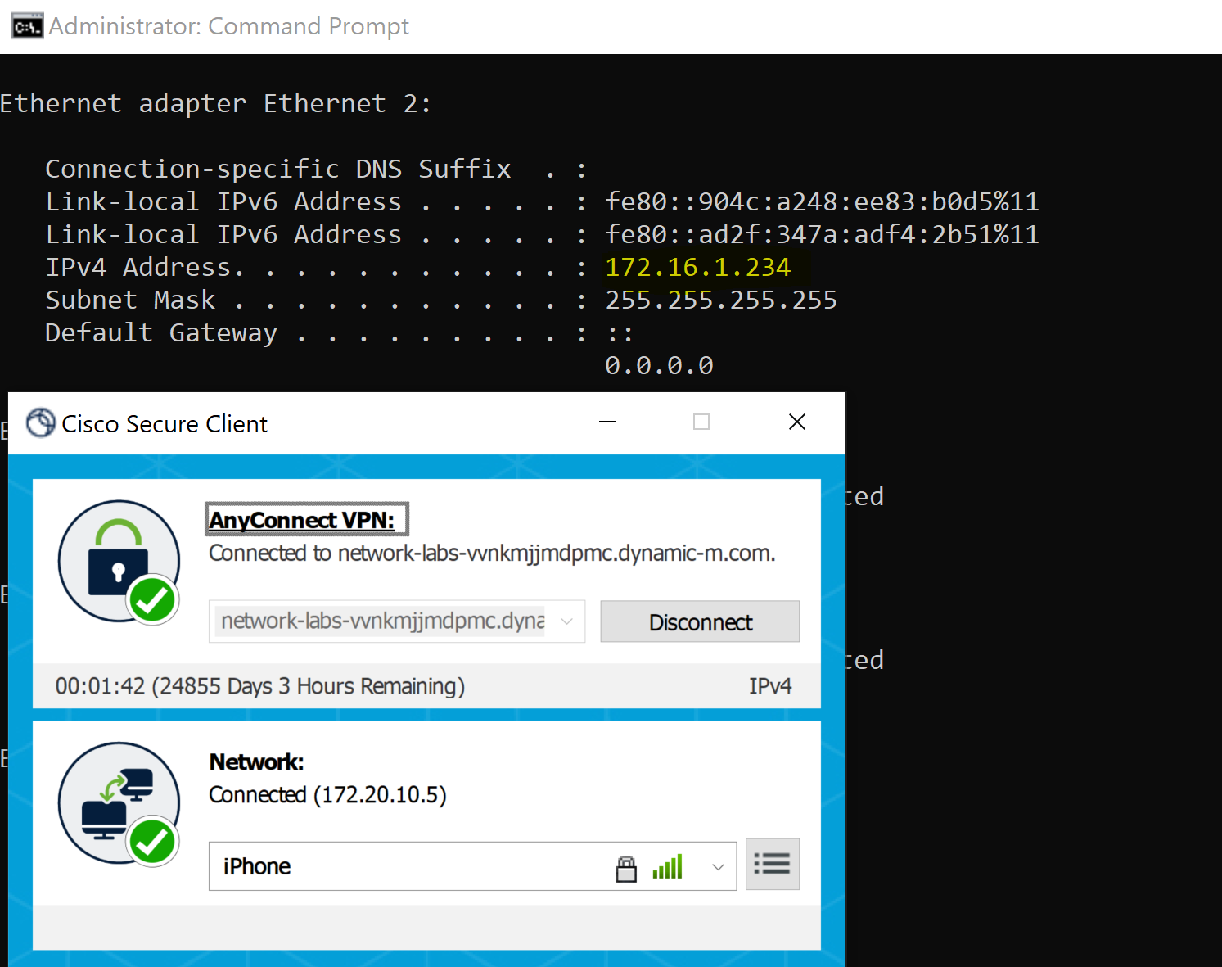The height and width of the screenshot is (967, 1222).
Task: Expand the VPN server address dropdown
Action: tap(566, 621)
